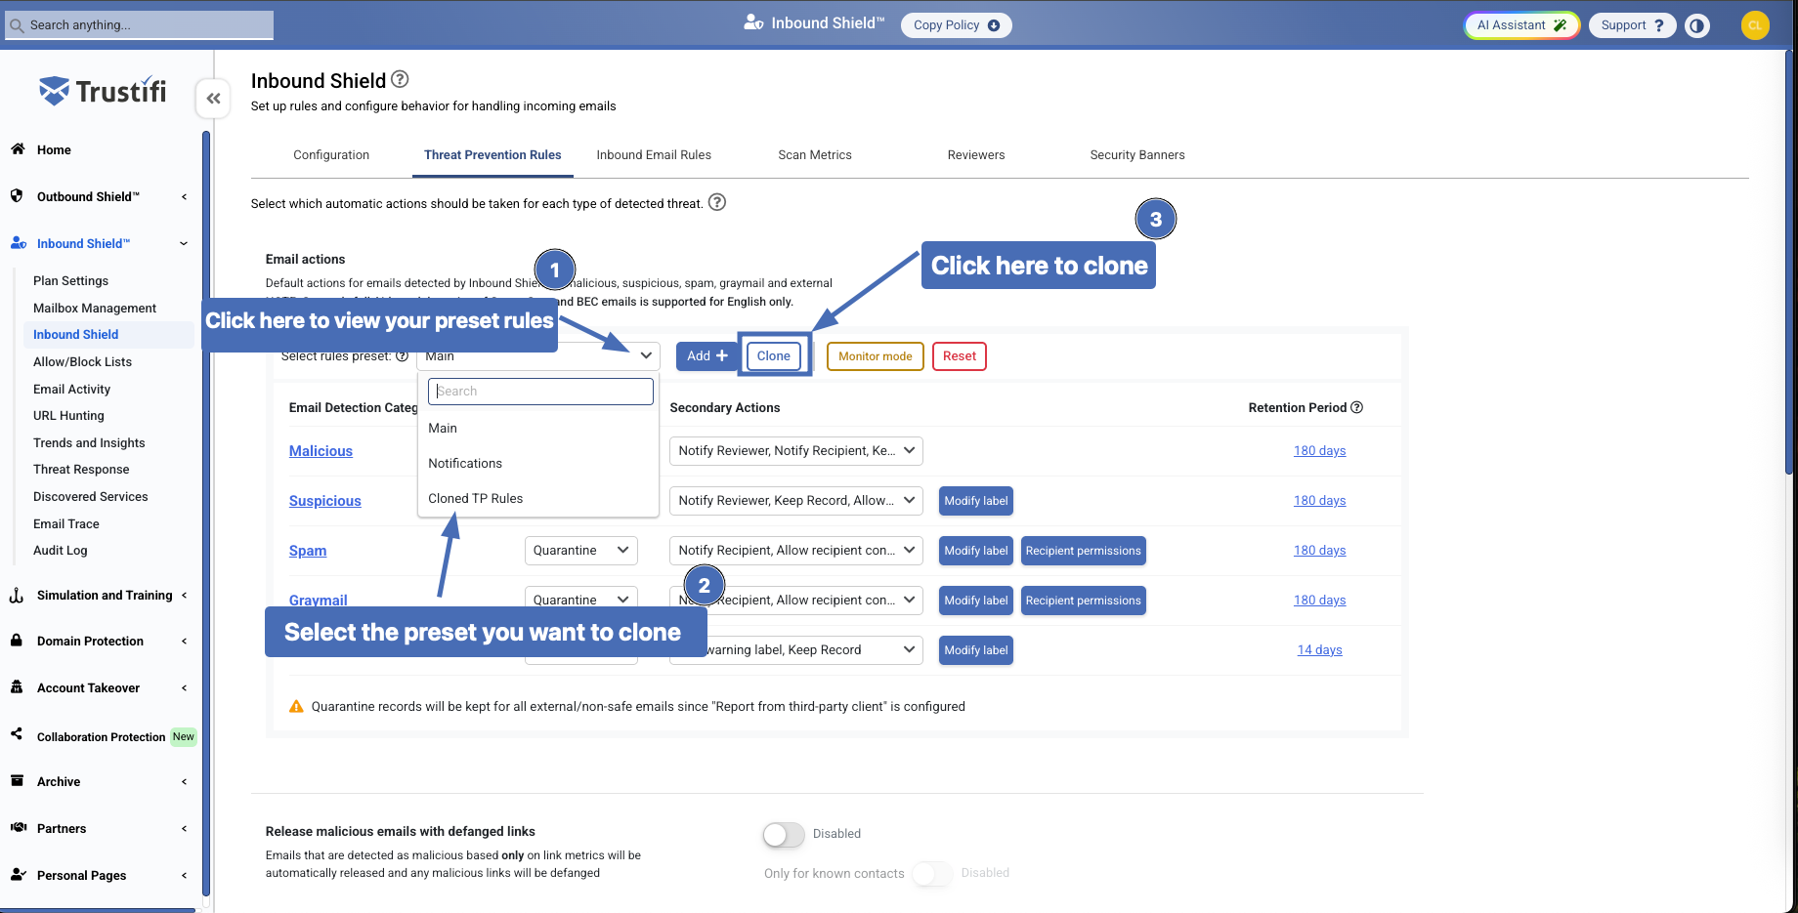The height and width of the screenshot is (913, 1798).
Task: Click the Archive box icon
Action: tap(17, 781)
